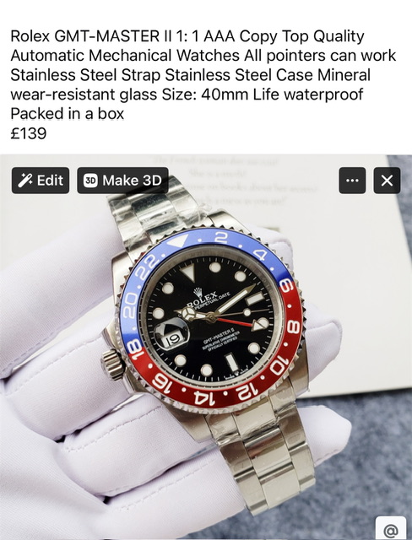412x540 pixels.
Task: Click the magic wand icon beside Edit
Action: (x=24, y=181)
